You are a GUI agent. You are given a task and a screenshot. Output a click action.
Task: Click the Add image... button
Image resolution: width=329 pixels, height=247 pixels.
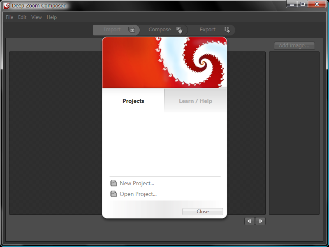click(x=294, y=46)
